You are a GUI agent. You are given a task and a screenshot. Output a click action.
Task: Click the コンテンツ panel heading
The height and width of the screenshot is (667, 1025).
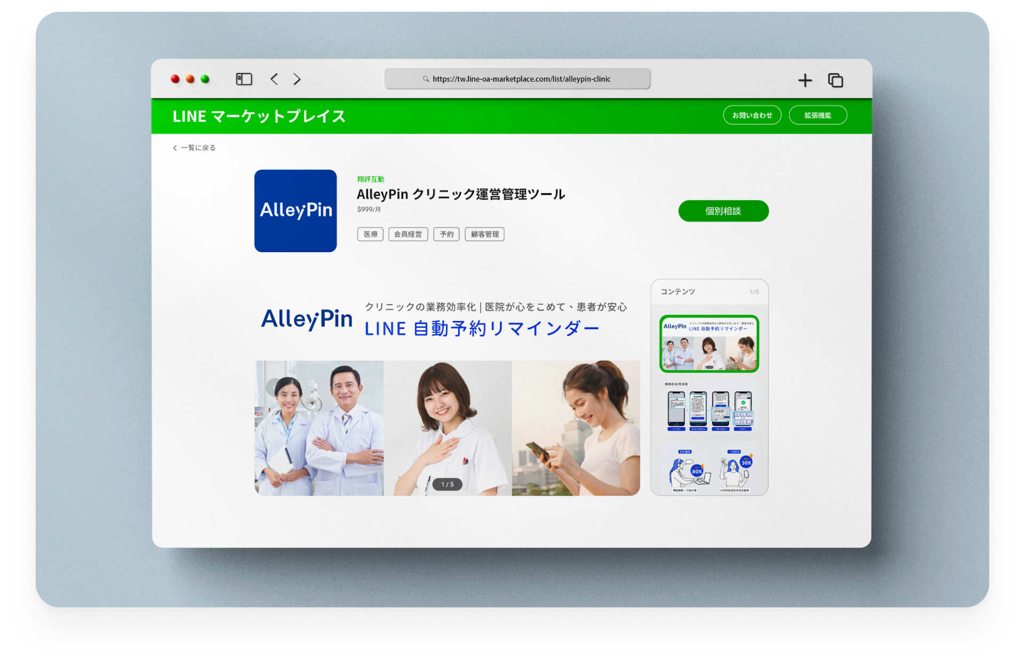678,291
